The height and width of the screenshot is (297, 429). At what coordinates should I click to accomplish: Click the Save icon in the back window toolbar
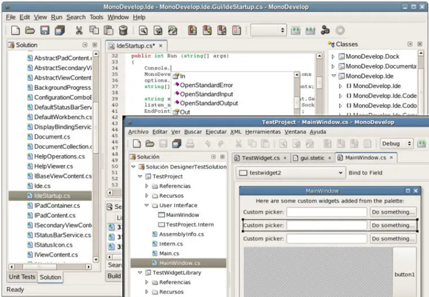click(x=45, y=30)
